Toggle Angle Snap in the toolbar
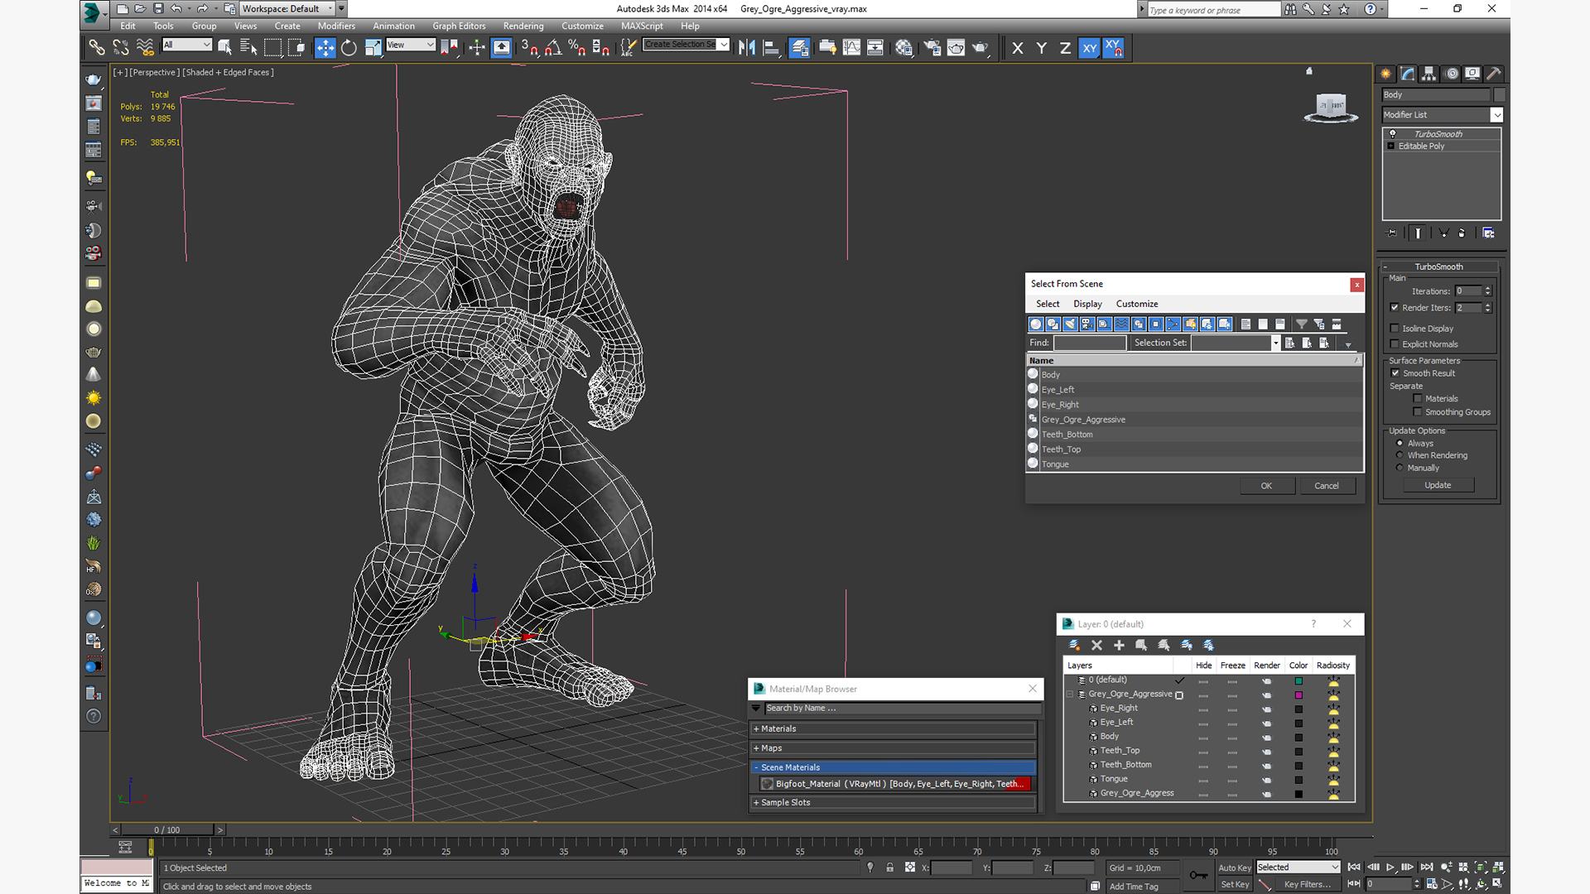1590x894 pixels. 552,47
